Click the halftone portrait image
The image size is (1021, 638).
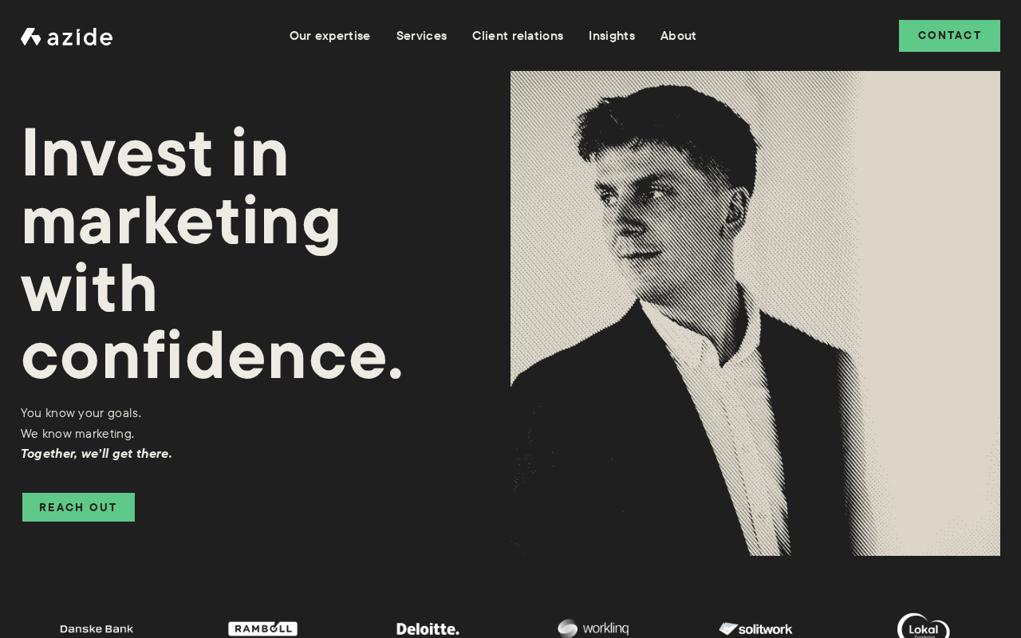pos(755,313)
